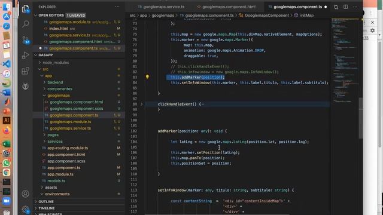Open googlemaps.service.ts under googlemaps folder
This screenshot has width=383, height=215.
(71, 128)
